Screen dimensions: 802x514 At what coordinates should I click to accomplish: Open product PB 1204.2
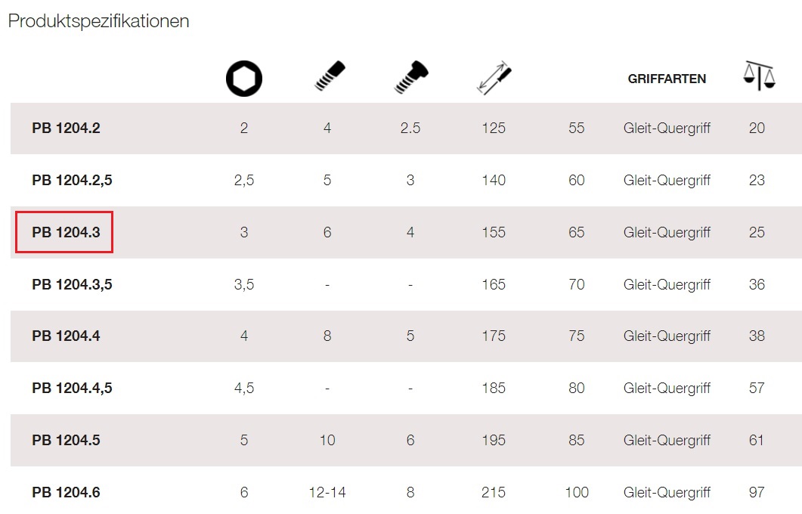point(66,128)
